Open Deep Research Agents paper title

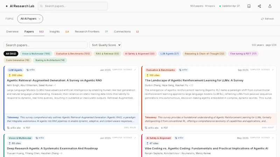pyautogui.click(x=52, y=148)
